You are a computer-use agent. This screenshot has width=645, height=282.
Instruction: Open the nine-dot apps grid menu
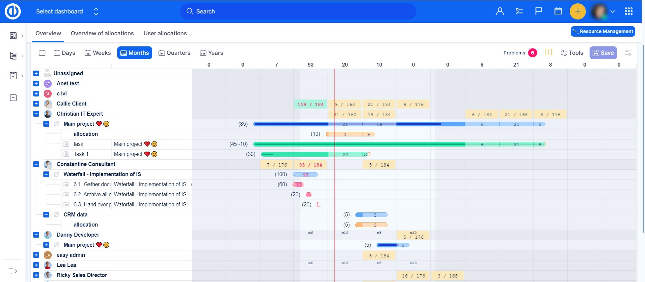coord(629,11)
